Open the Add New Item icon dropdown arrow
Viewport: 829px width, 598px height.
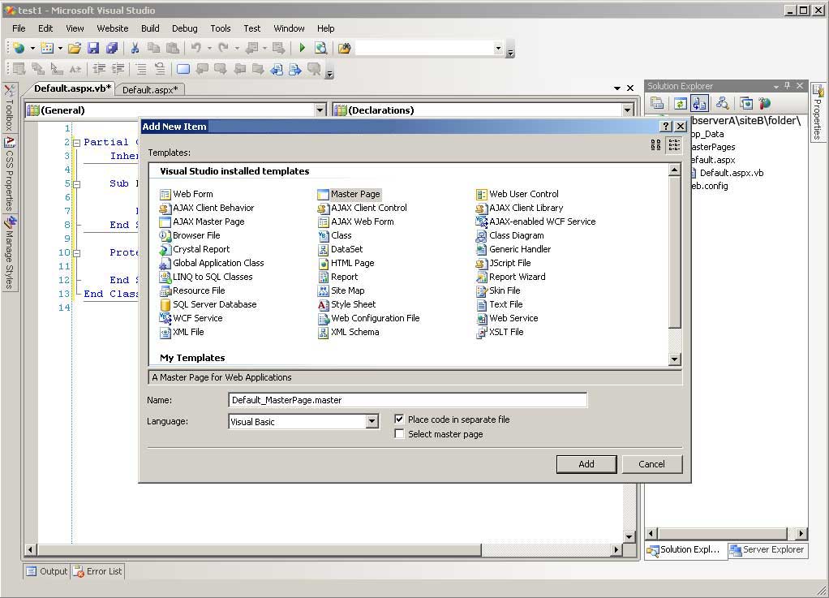tap(60, 48)
